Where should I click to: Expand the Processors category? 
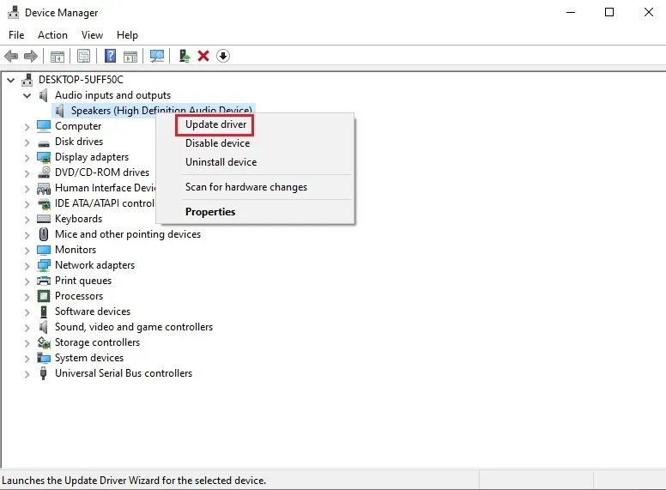point(27,296)
